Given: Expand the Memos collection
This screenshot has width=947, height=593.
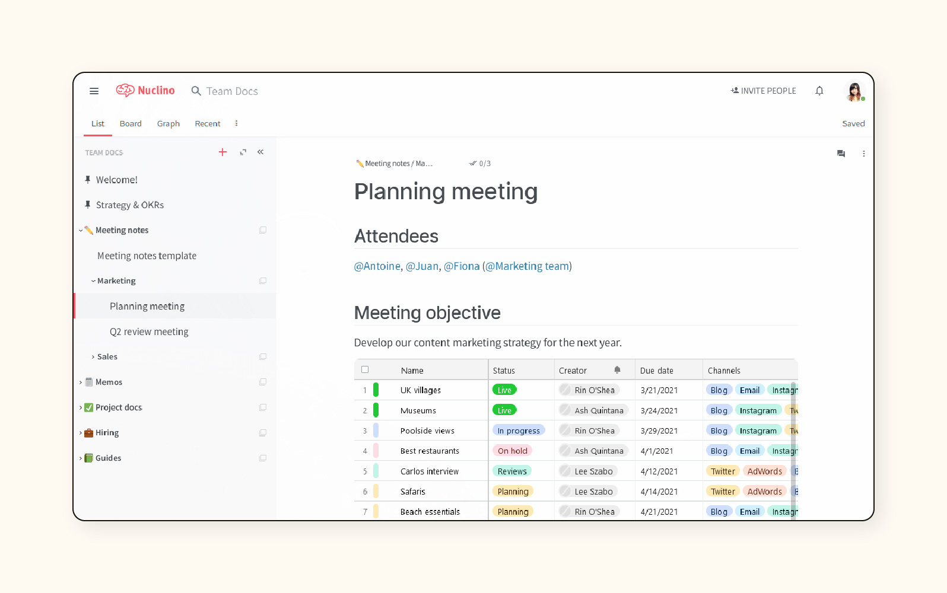Looking at the screenshot, I should 81,382.
